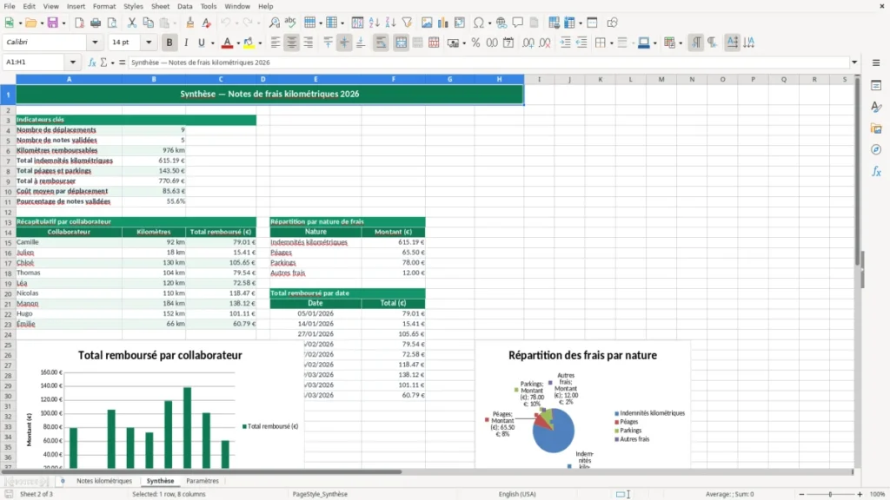Open the Data menu

tap(184, 6)
